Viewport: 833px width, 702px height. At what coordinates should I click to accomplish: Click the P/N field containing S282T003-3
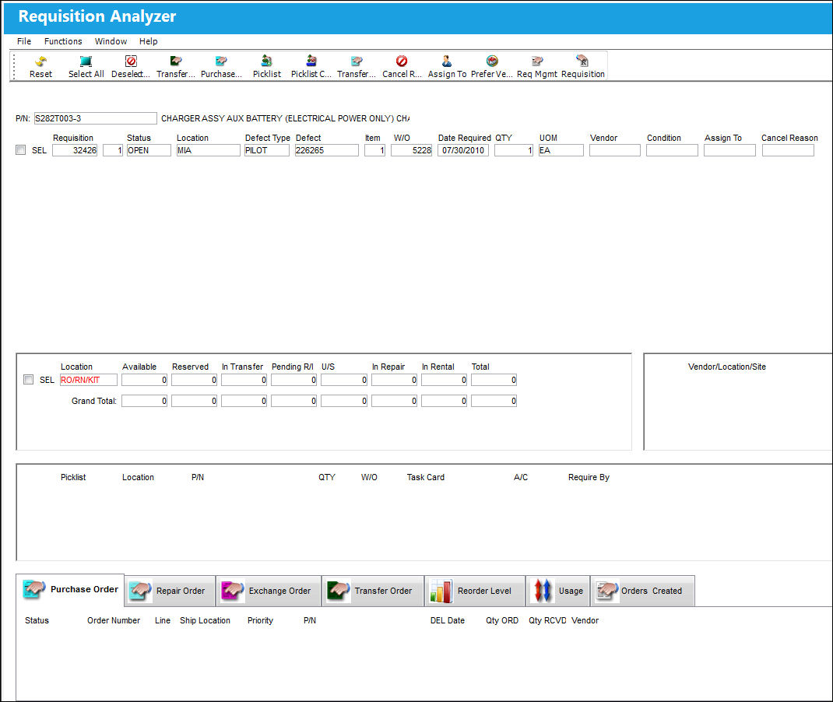[95, 118]
